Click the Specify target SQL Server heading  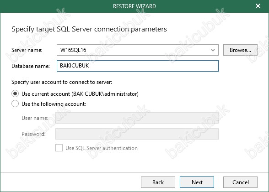tap(89, 29)
